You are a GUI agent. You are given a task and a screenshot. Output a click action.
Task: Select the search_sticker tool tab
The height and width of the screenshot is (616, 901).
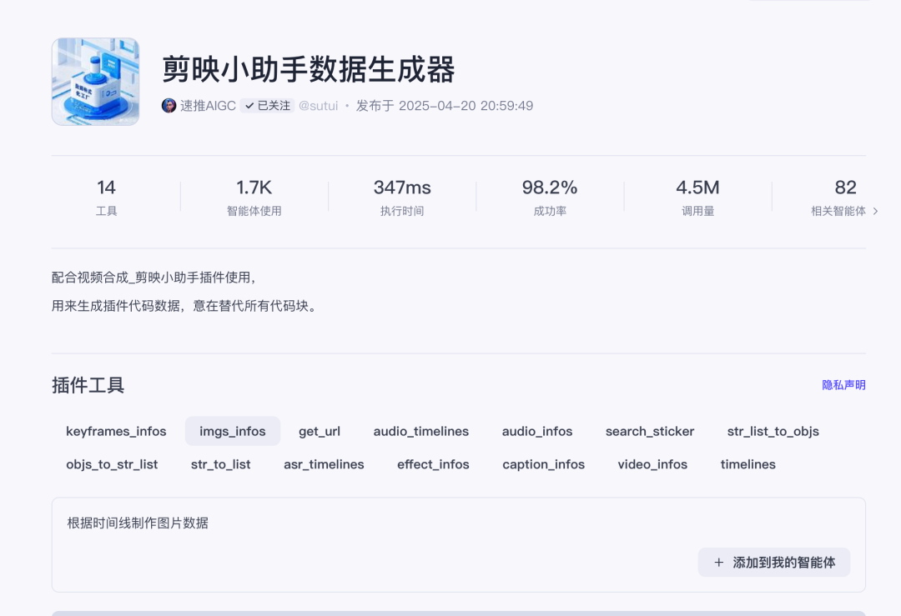pyautogui.click(x=650, y=431)
